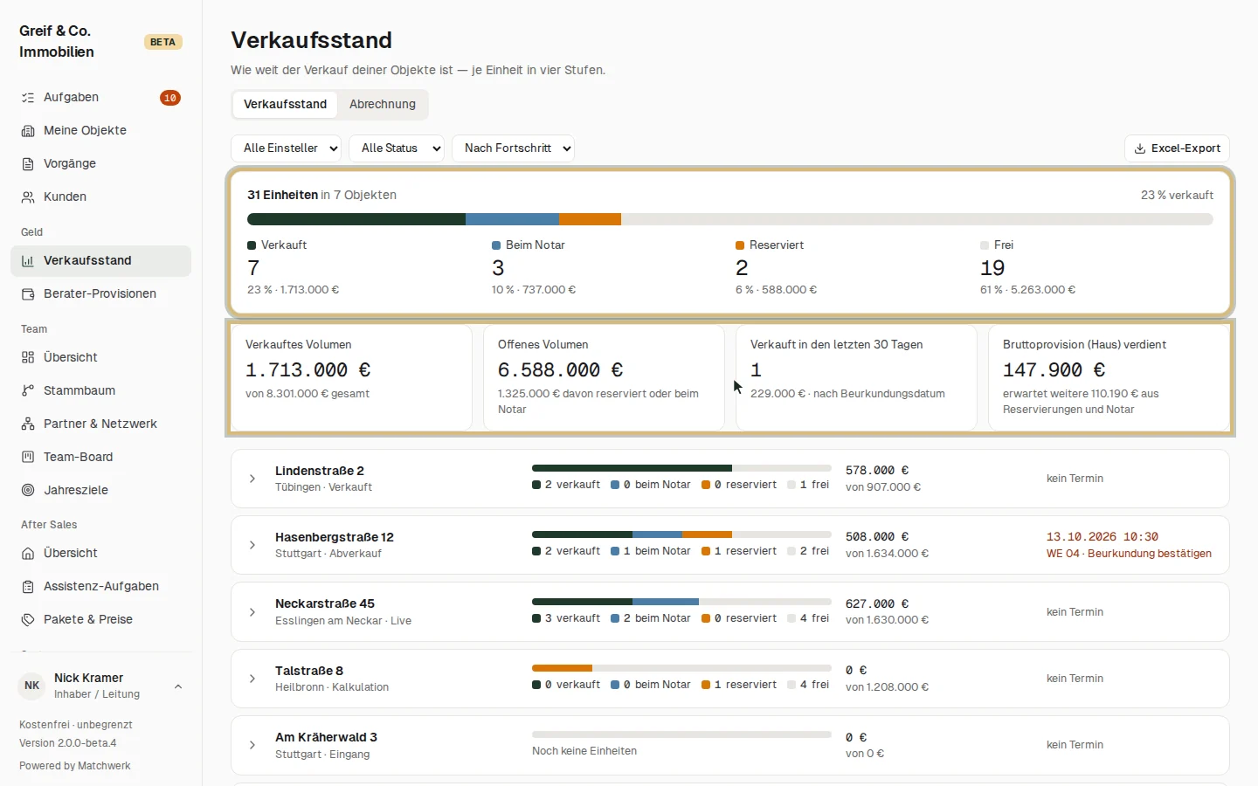Click the Meine Objekte building icon
The image size is (1258, 786).
click(x=28, y=131)
